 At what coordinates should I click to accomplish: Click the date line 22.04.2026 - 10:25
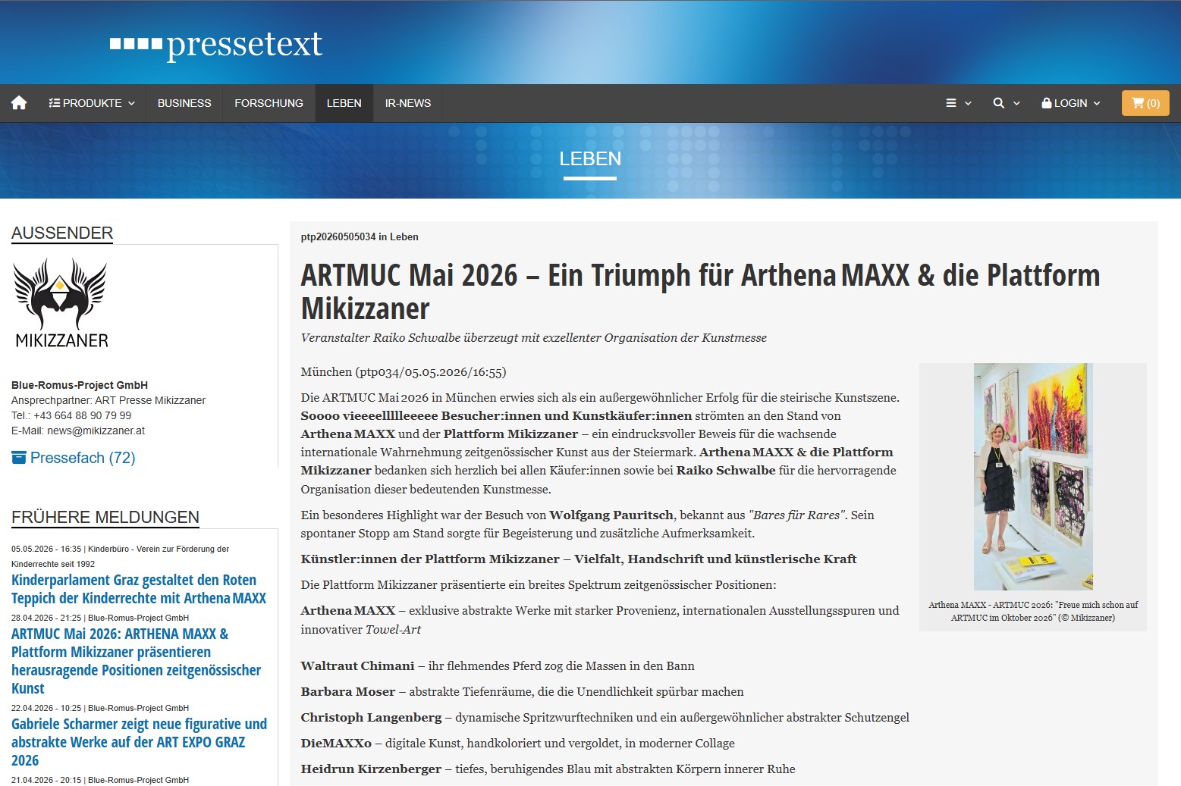[46, 708]
